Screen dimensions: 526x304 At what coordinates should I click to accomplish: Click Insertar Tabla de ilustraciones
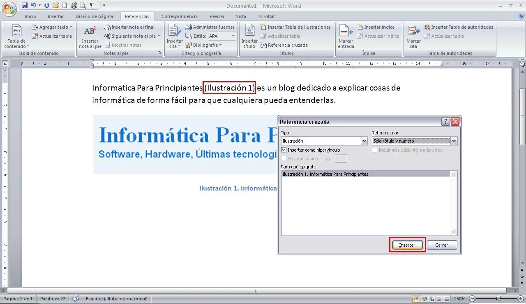[295, 27]
